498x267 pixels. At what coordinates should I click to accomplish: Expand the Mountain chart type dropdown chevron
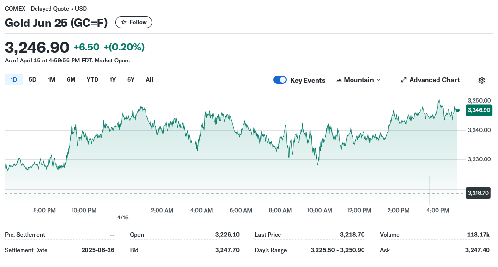point(379,80)
